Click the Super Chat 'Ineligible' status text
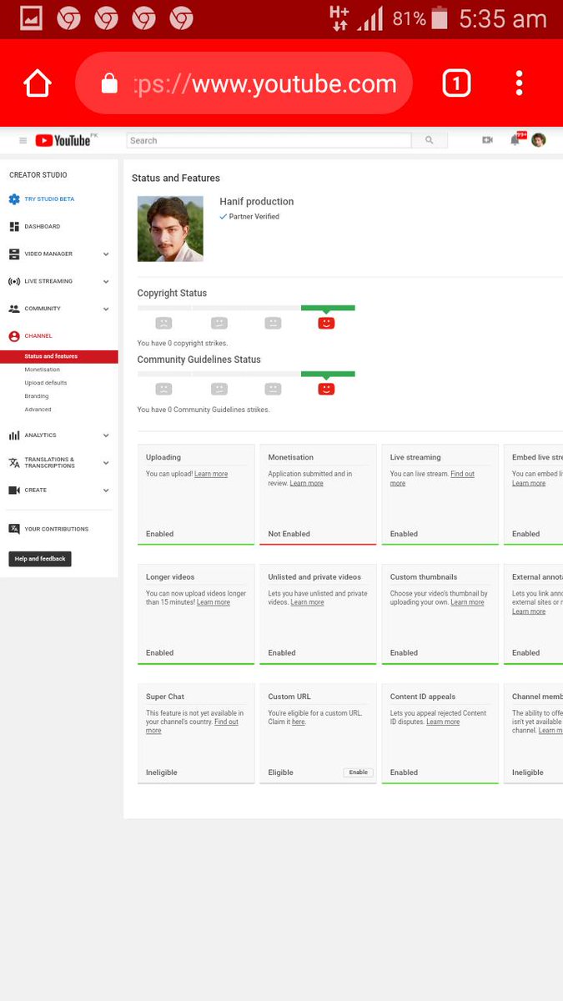563x1001 pixels. (162, 772)
